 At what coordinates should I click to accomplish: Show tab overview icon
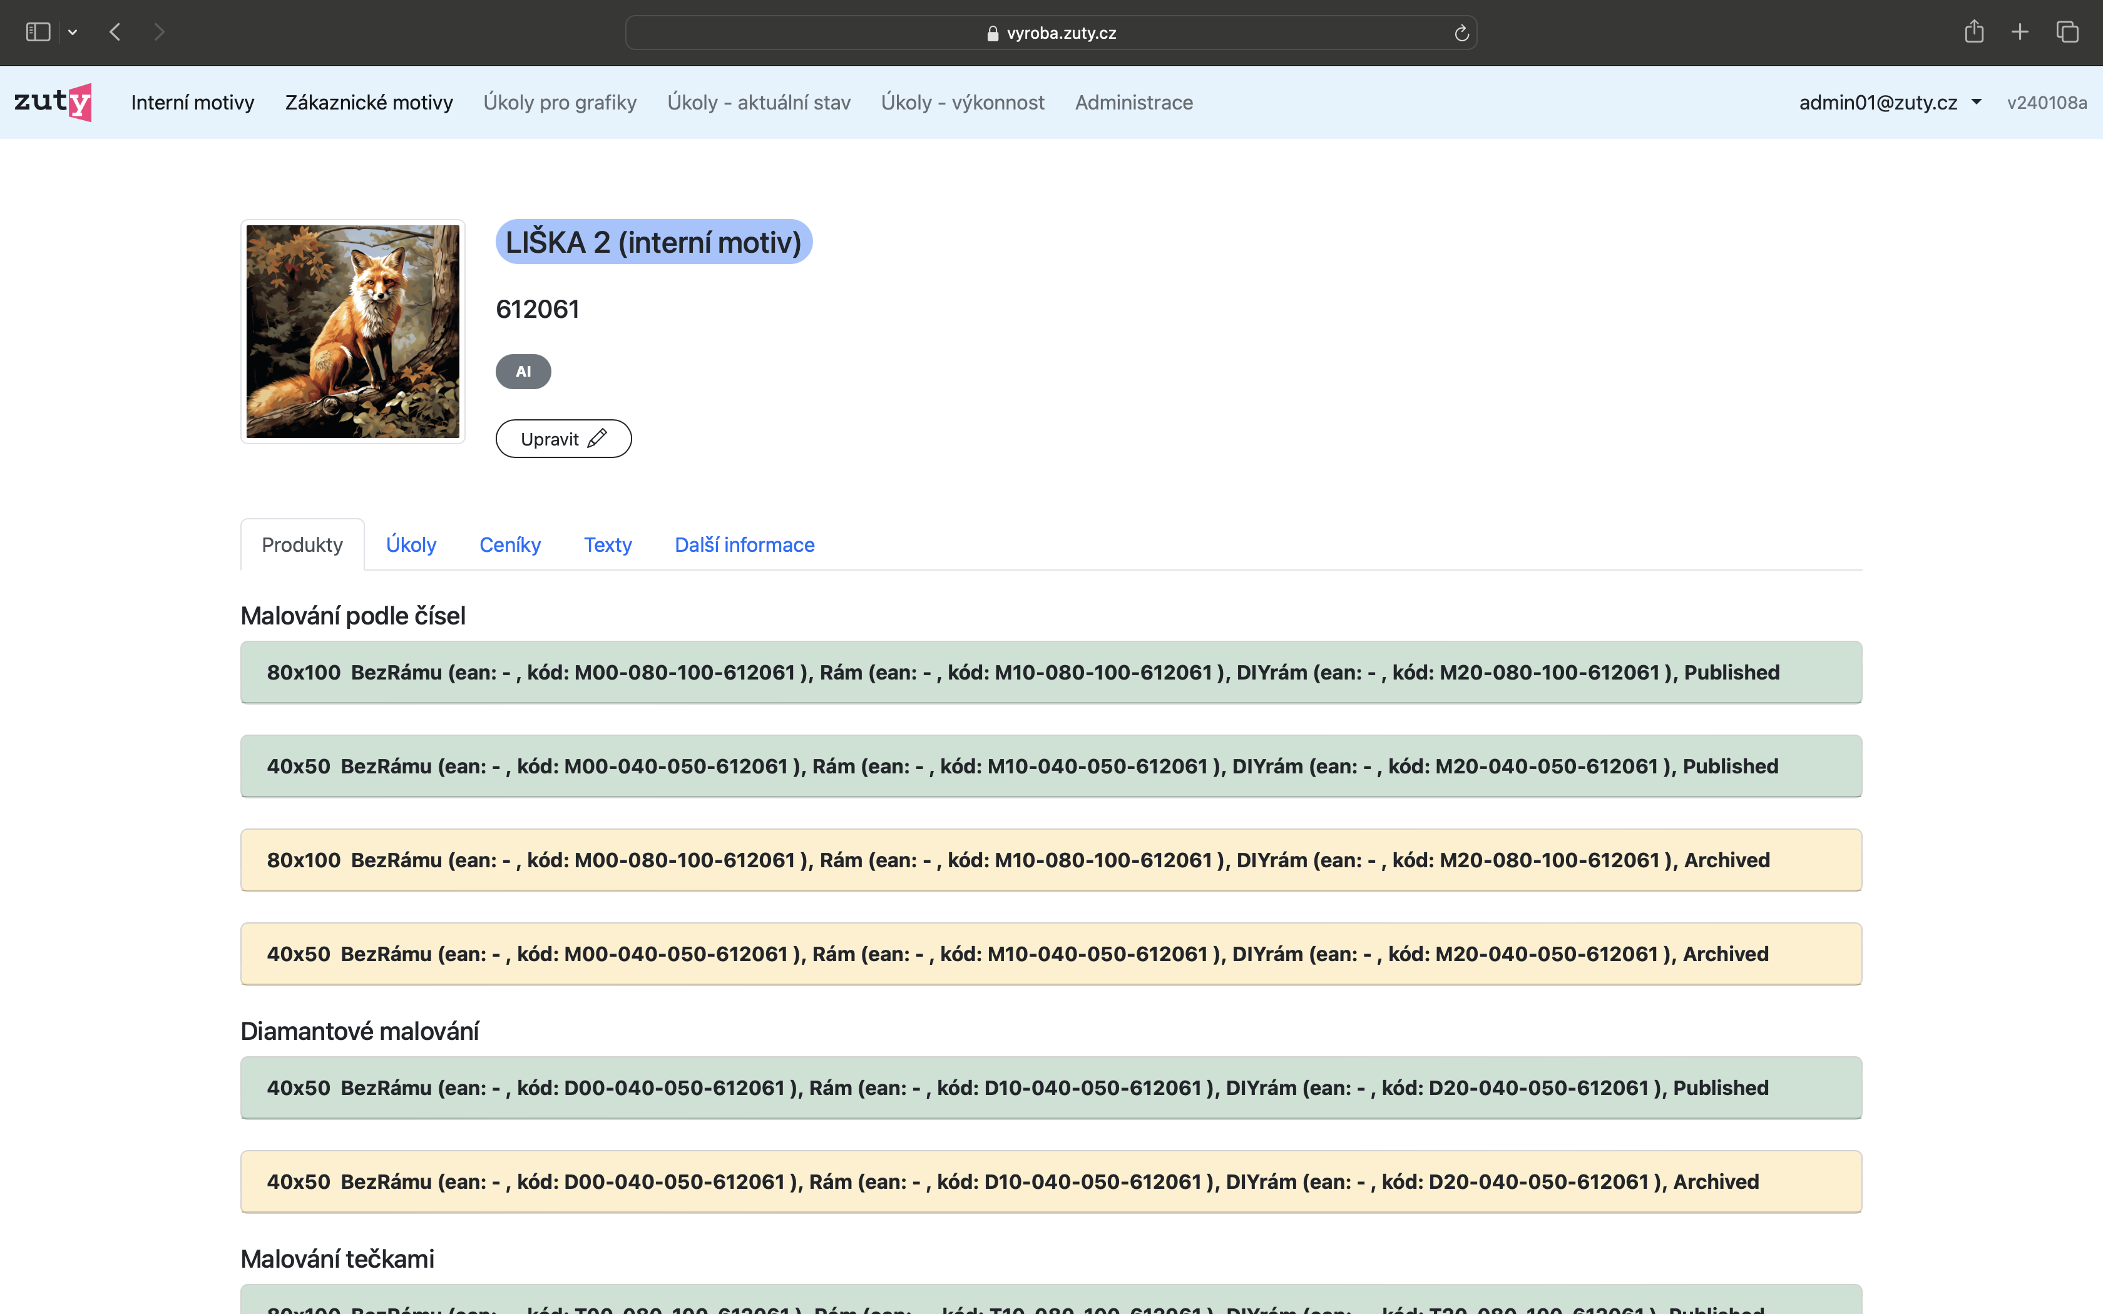[2067, 32]
